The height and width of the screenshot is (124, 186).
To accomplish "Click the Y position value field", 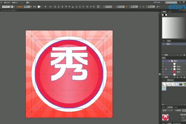I will (121, 7).
